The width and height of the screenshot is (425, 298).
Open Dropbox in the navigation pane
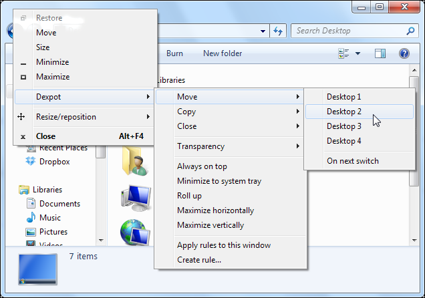click(55, 162)
